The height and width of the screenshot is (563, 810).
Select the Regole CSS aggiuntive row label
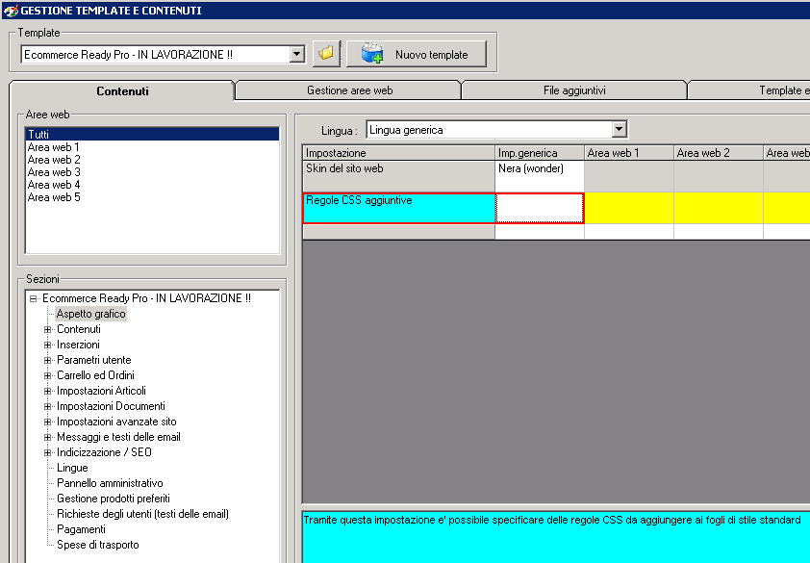click(x=398, y=208)
